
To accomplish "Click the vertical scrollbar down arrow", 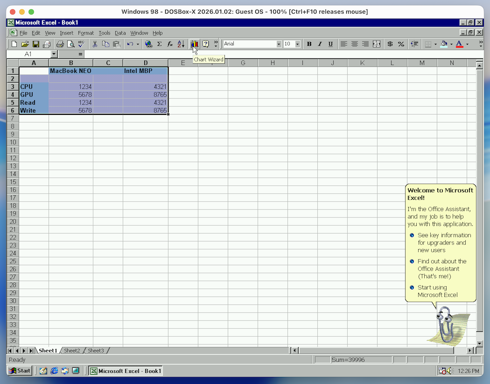I will click(480, 343).
